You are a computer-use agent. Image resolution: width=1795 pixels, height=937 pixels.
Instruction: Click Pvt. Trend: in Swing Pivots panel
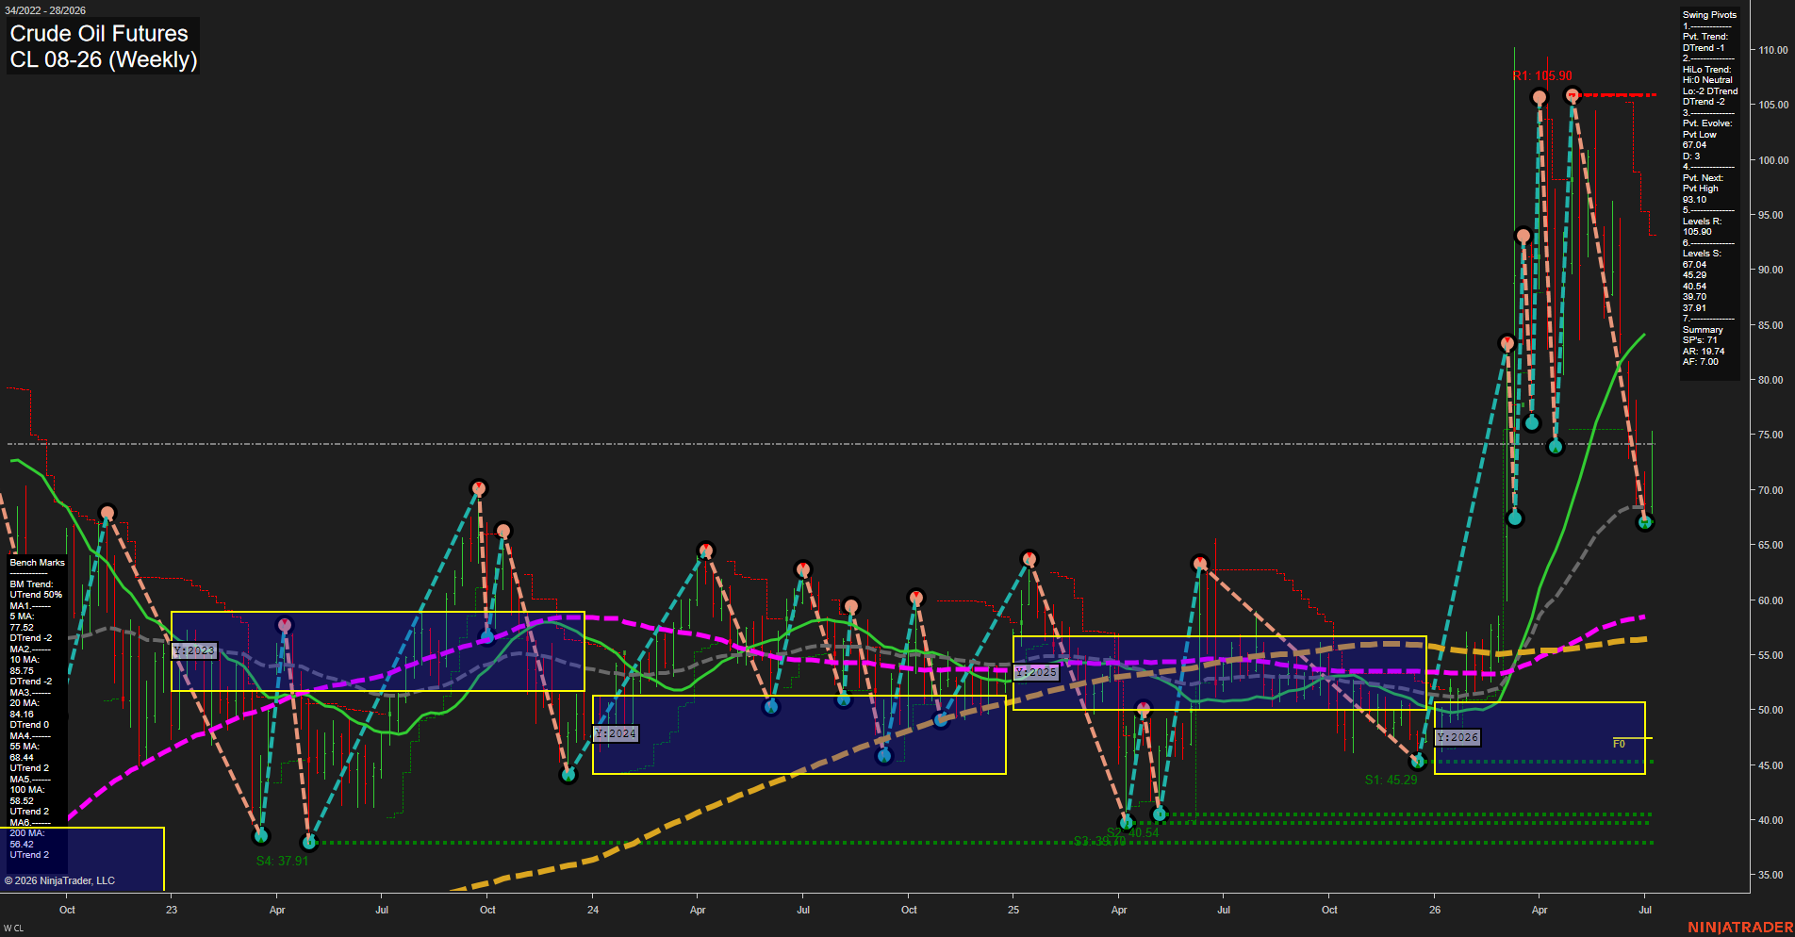click(x=1705, y=37)
